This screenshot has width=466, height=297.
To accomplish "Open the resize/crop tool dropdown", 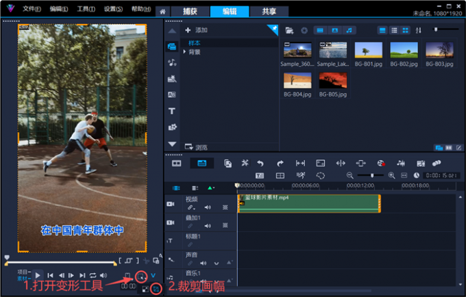I will point(141,277).
